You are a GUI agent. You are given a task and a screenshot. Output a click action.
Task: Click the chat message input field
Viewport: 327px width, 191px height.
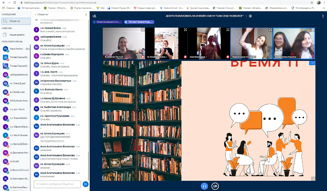click(x=57, y=184)
